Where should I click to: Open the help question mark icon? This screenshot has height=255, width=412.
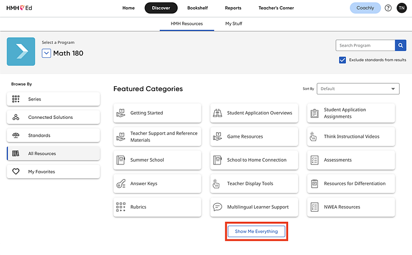coord(388,8)
